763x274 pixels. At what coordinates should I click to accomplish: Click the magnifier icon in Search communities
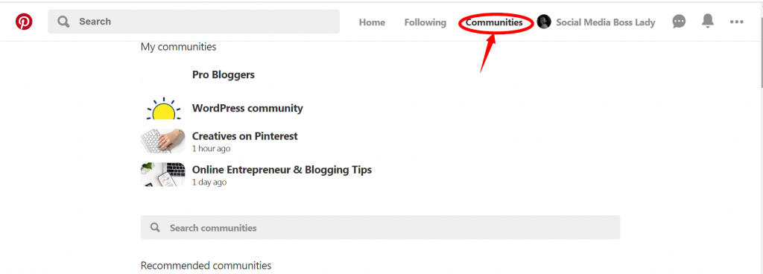coord(155,227)
